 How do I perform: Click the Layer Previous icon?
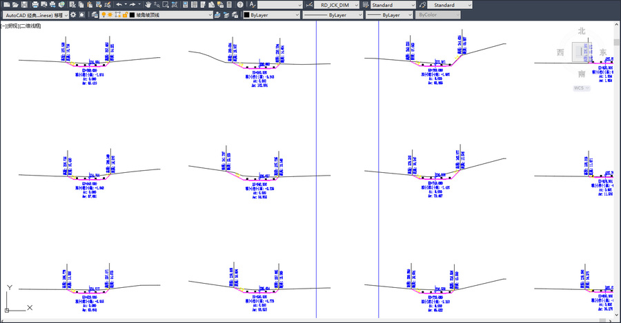point(226,14)
